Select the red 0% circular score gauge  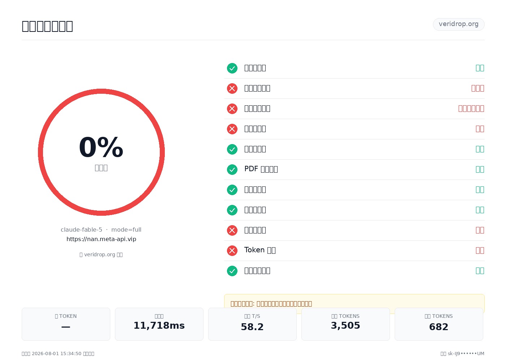[x=101, y=152]
